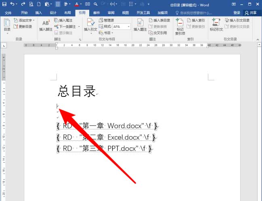Switch to the 设计 tab
The height and width of the screenshot is (201, 262).
pos(53,13)
